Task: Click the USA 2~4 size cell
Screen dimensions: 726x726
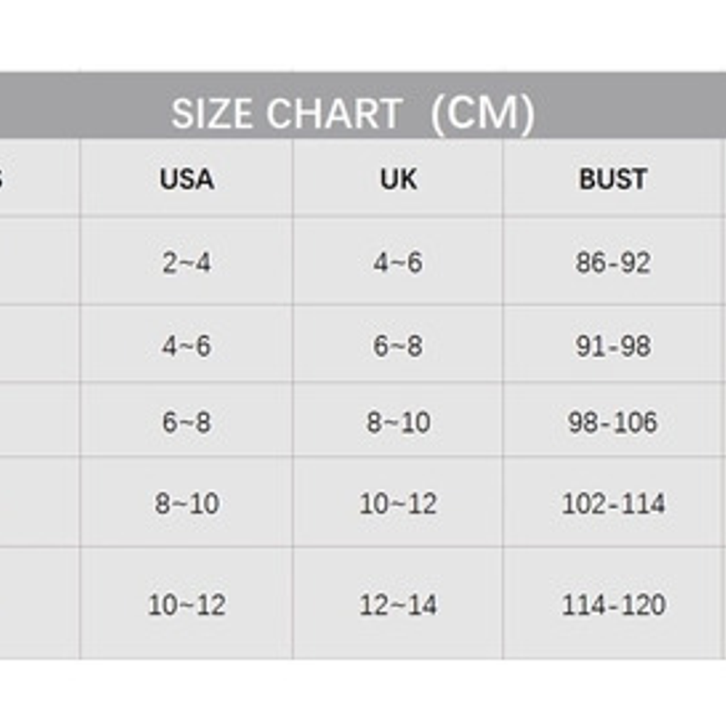Action: tap(187, 262)
